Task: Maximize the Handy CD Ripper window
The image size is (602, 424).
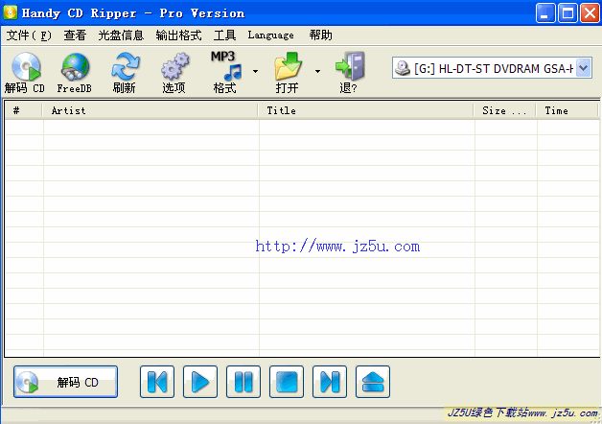Action: (x=567, y=13)
